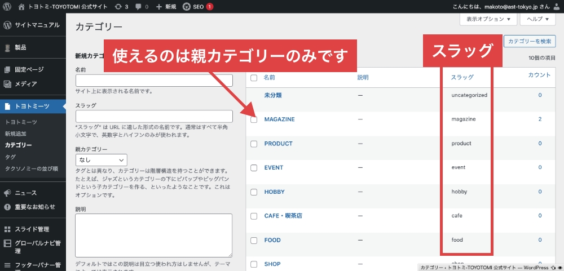Image resolution: width=564 pixels, height=271 pixels.
Task: Click the user avatar icon at top right
Action: click(x=557, y=6)
